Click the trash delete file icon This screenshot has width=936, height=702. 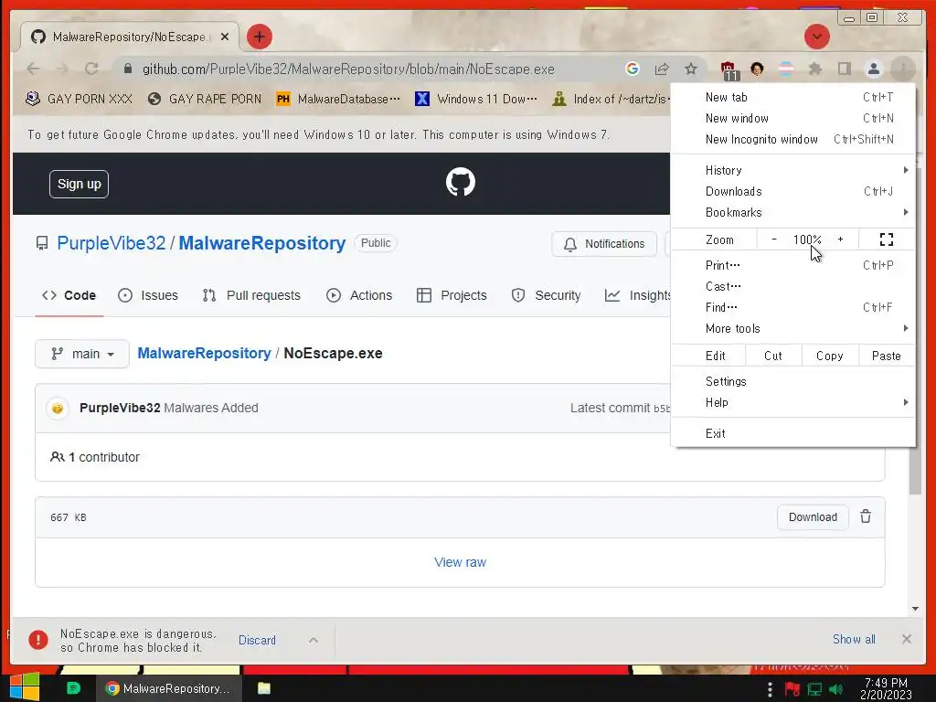pos(866,516)
